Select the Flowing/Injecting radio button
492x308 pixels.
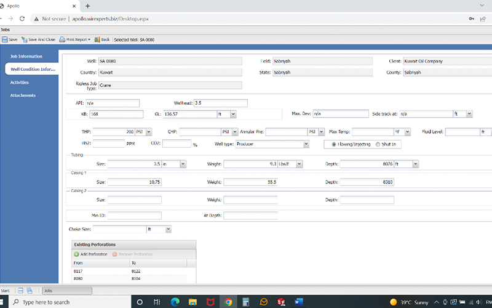tap(334, 144)
